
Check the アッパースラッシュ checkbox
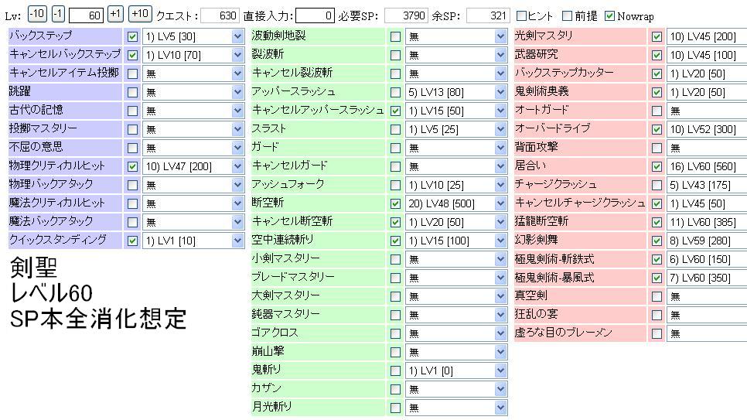[x=395, y=93]
